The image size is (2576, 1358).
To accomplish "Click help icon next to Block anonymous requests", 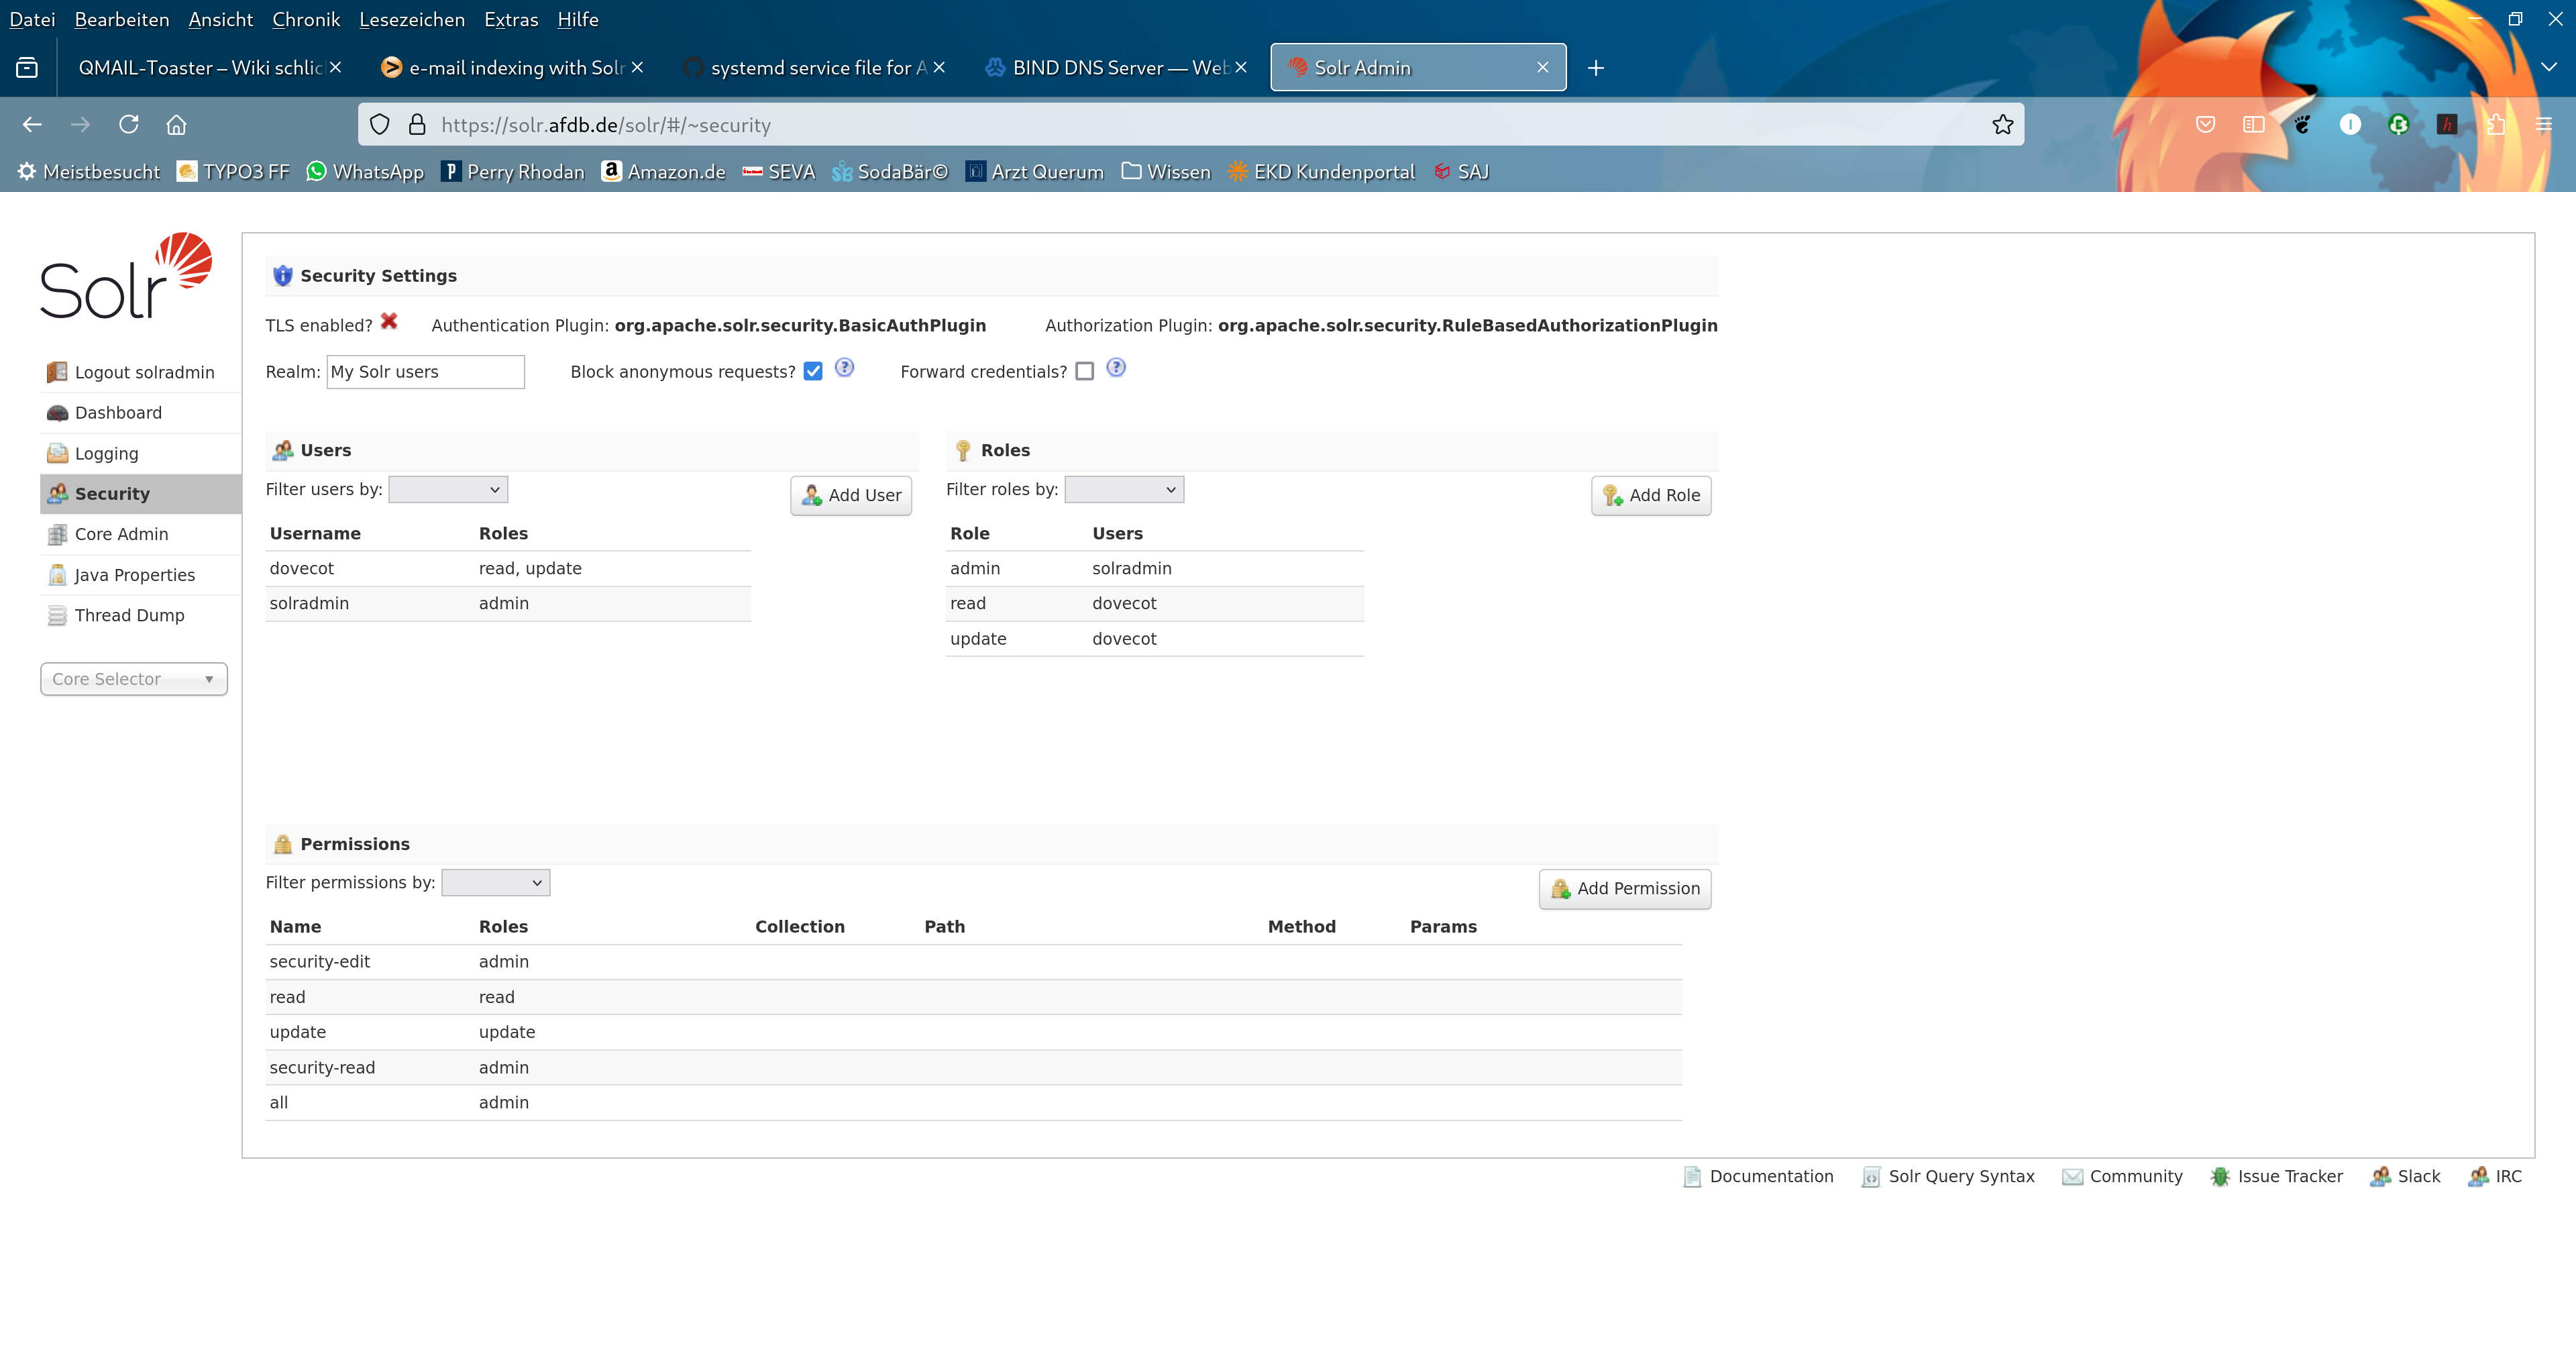I will [844, 368].
